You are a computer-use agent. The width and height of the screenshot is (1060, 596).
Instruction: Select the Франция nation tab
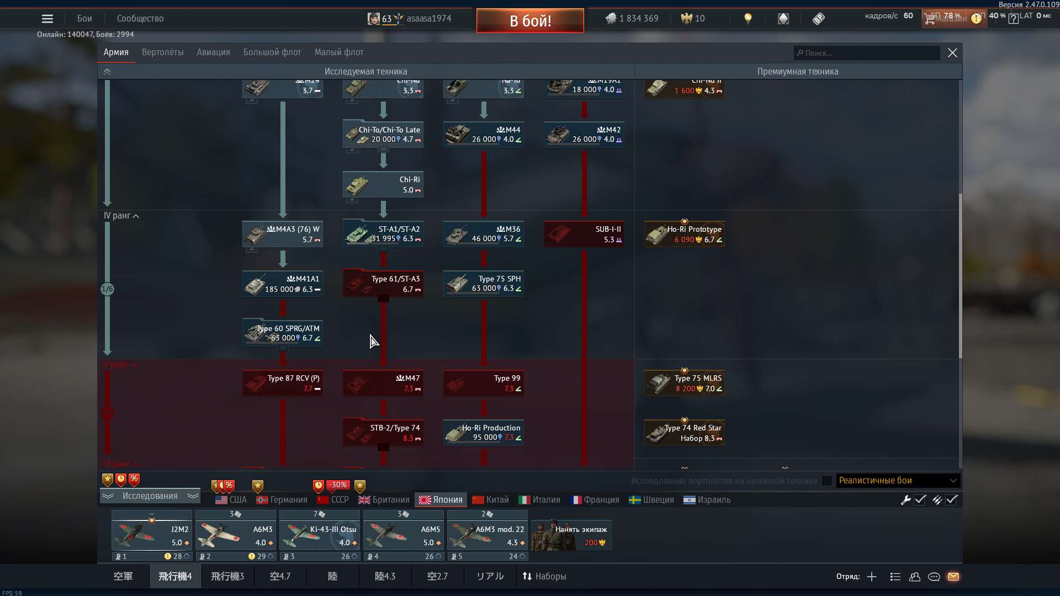pyautogui.click(x=595, y=500)
